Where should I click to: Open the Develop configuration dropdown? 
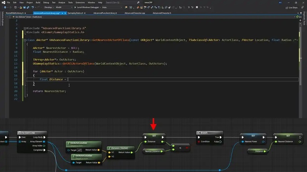pos(49,7)
